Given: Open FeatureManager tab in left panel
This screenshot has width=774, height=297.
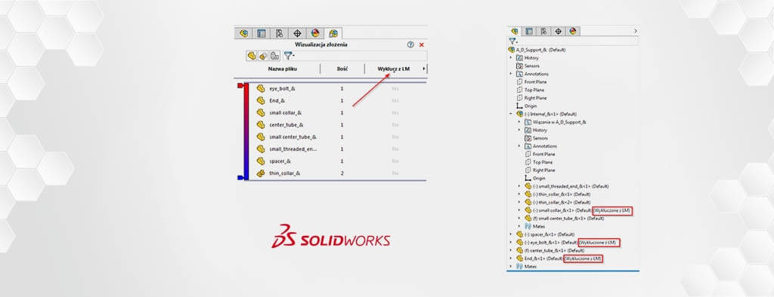Looking at the screenshot, I should pos(243,33).
